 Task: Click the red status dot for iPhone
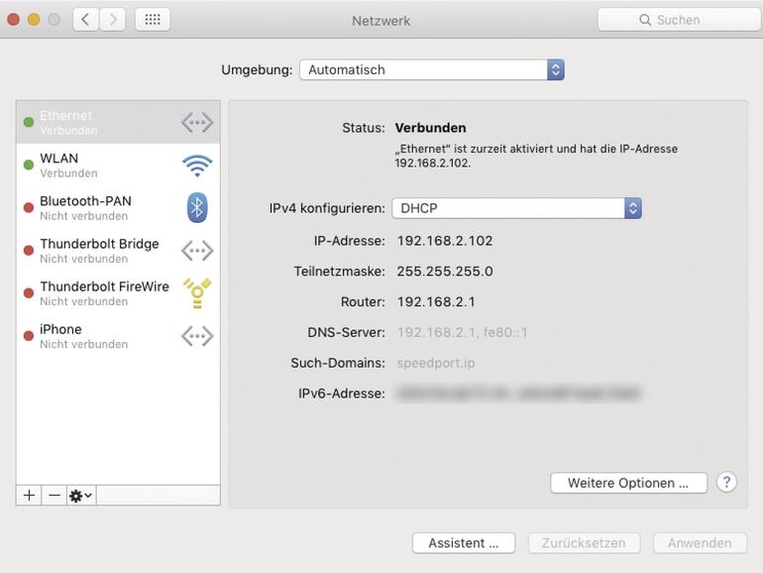(x=29, y=335)
